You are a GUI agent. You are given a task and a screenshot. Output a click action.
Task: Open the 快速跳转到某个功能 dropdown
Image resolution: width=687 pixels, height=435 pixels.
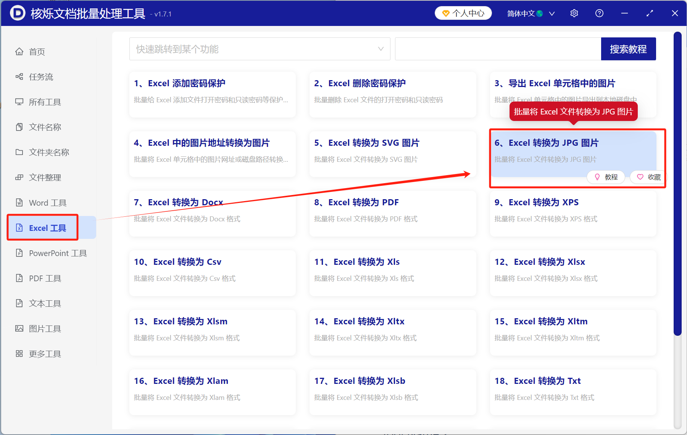[260, 49]
